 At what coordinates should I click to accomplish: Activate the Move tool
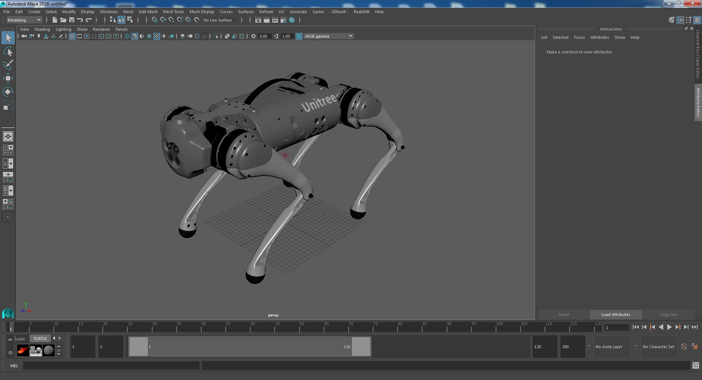(x=8, y=78)
